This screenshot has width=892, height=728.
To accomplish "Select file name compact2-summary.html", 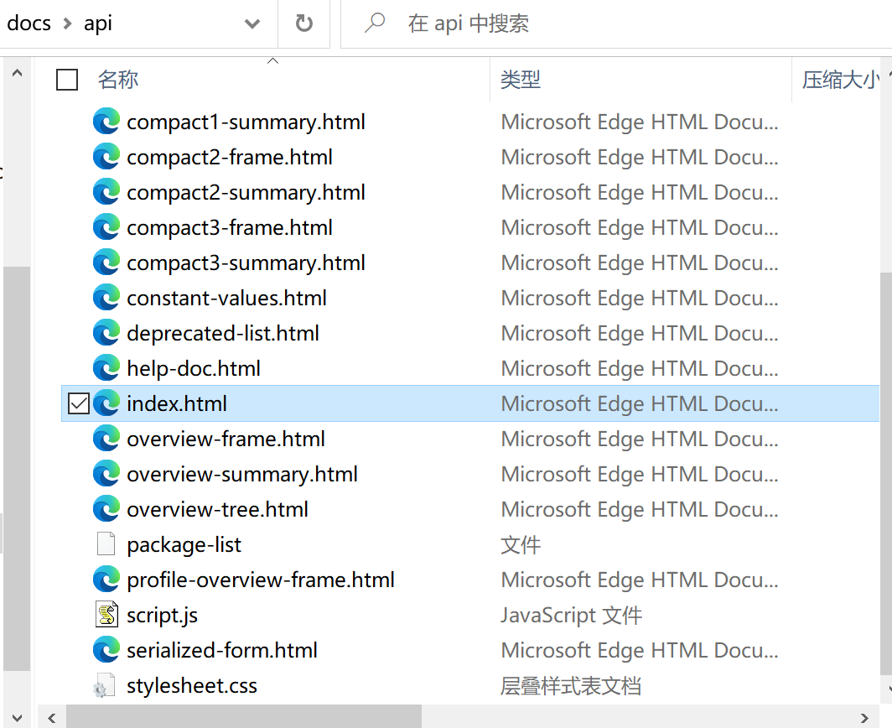I will point(246,192).
